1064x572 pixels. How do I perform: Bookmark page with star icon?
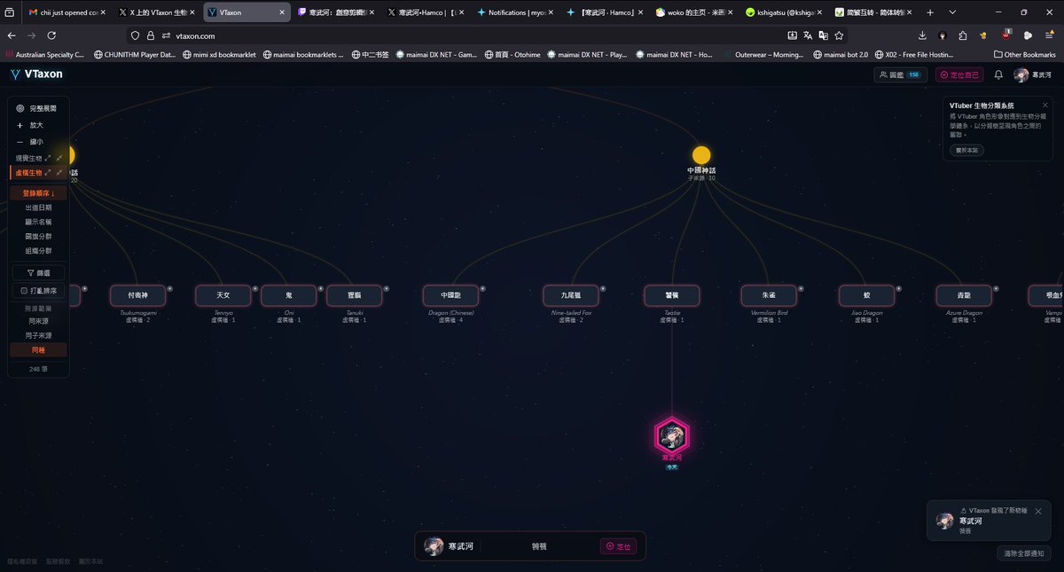coord(839,35)
